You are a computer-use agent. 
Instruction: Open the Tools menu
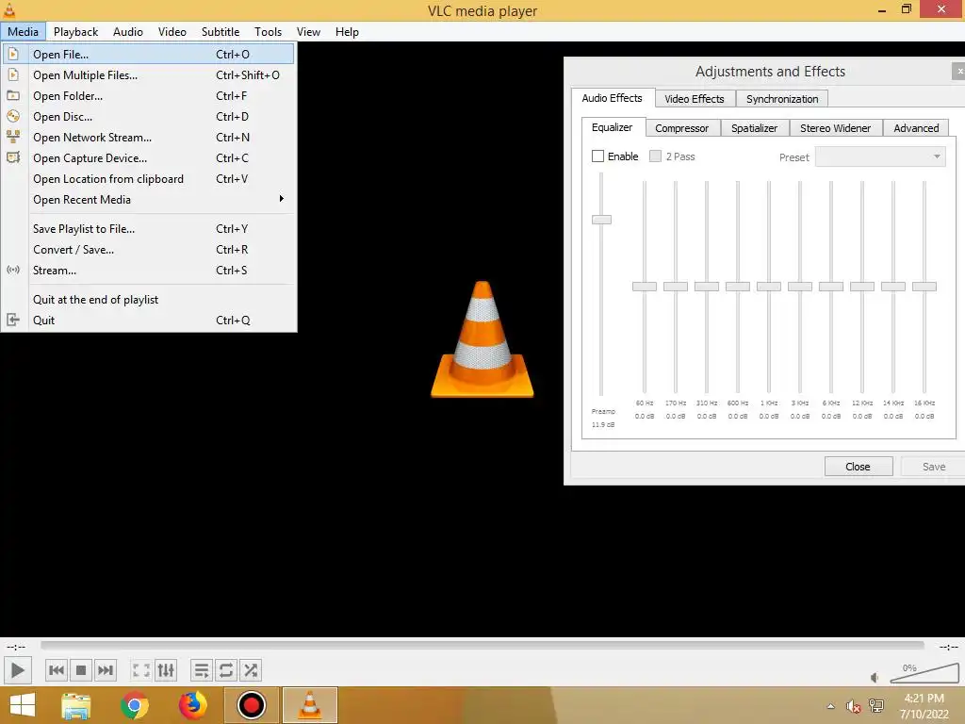click(x=268, y=31)
